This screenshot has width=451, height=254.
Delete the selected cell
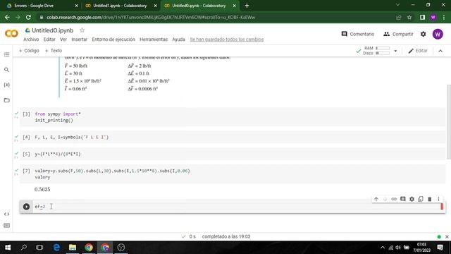(x=429, y=199)
